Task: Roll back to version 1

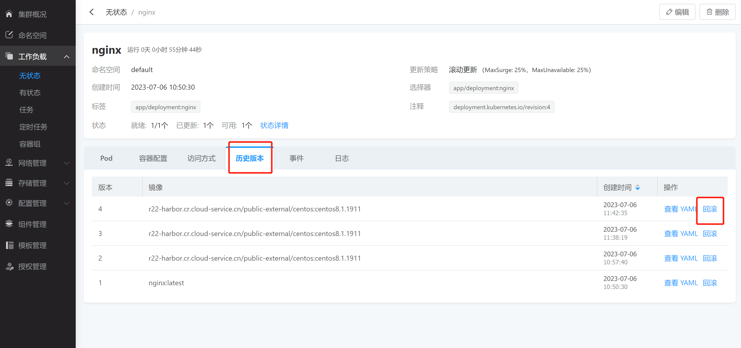Action: point(710,283)
